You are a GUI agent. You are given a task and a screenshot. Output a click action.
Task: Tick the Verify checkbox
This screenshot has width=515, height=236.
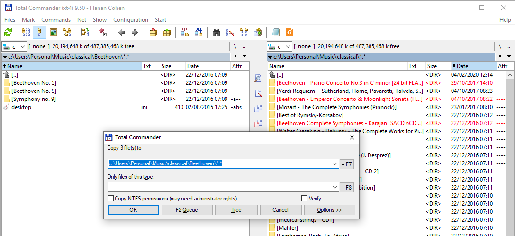tap(304, 199)
